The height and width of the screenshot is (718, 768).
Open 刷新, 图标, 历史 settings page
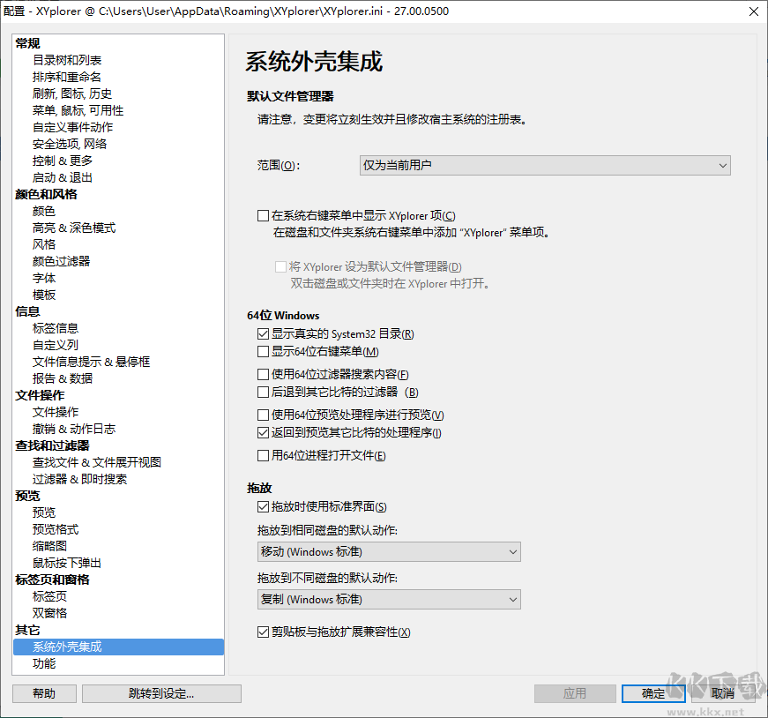(x=72, y=93)
